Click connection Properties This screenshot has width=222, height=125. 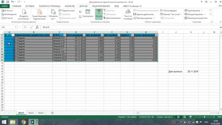tap(64, 14)
